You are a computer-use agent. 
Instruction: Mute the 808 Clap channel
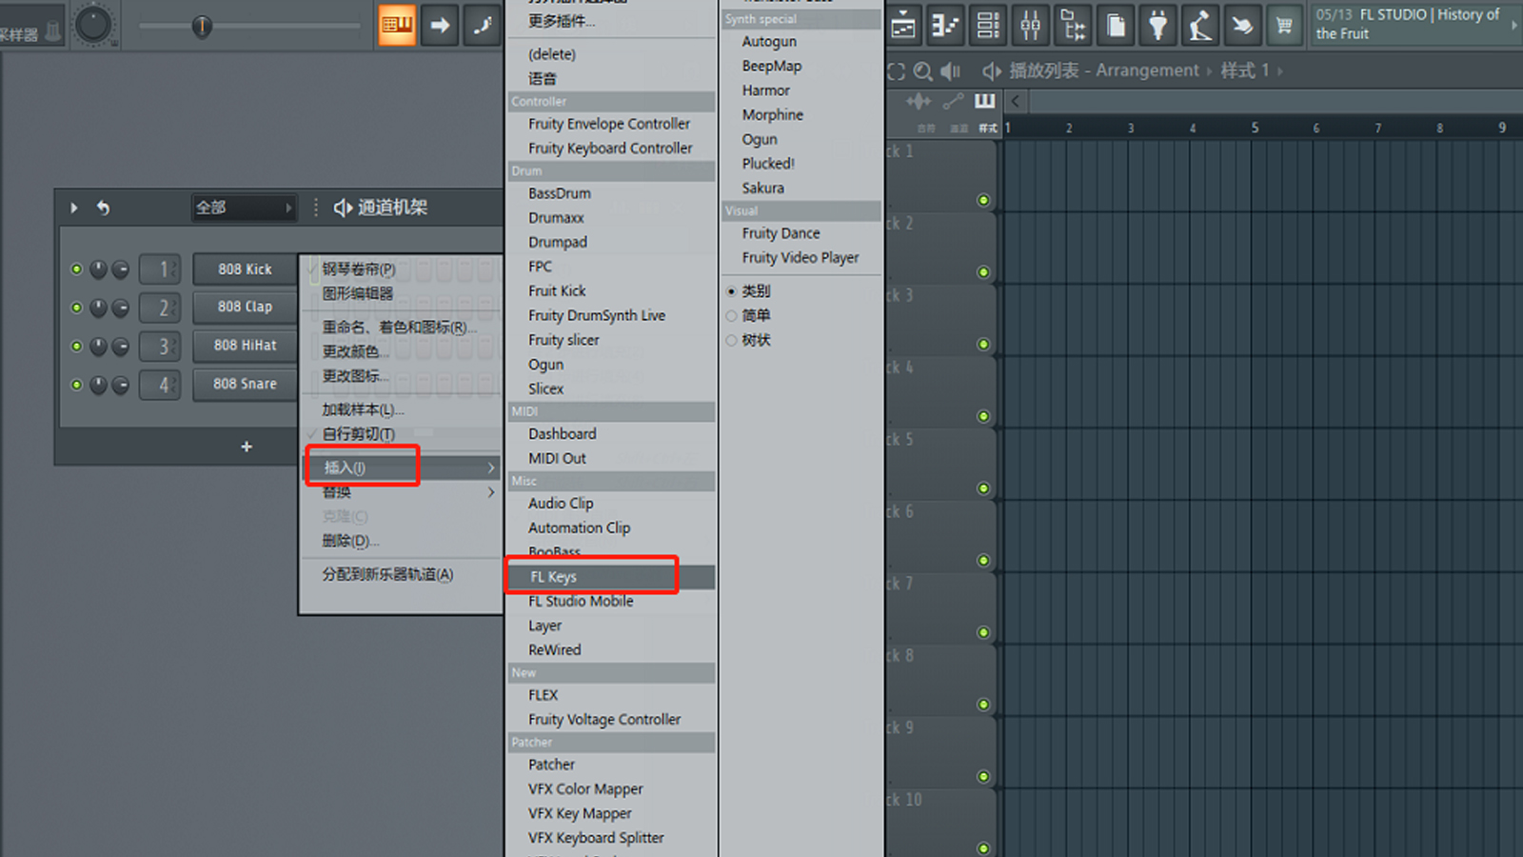tap(76, 308)
